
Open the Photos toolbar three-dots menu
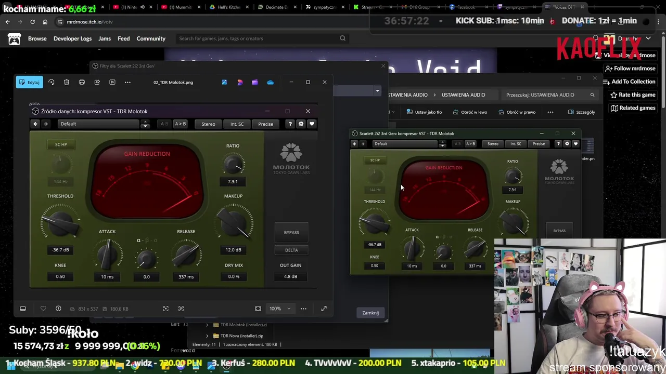[x=127, y=82]
